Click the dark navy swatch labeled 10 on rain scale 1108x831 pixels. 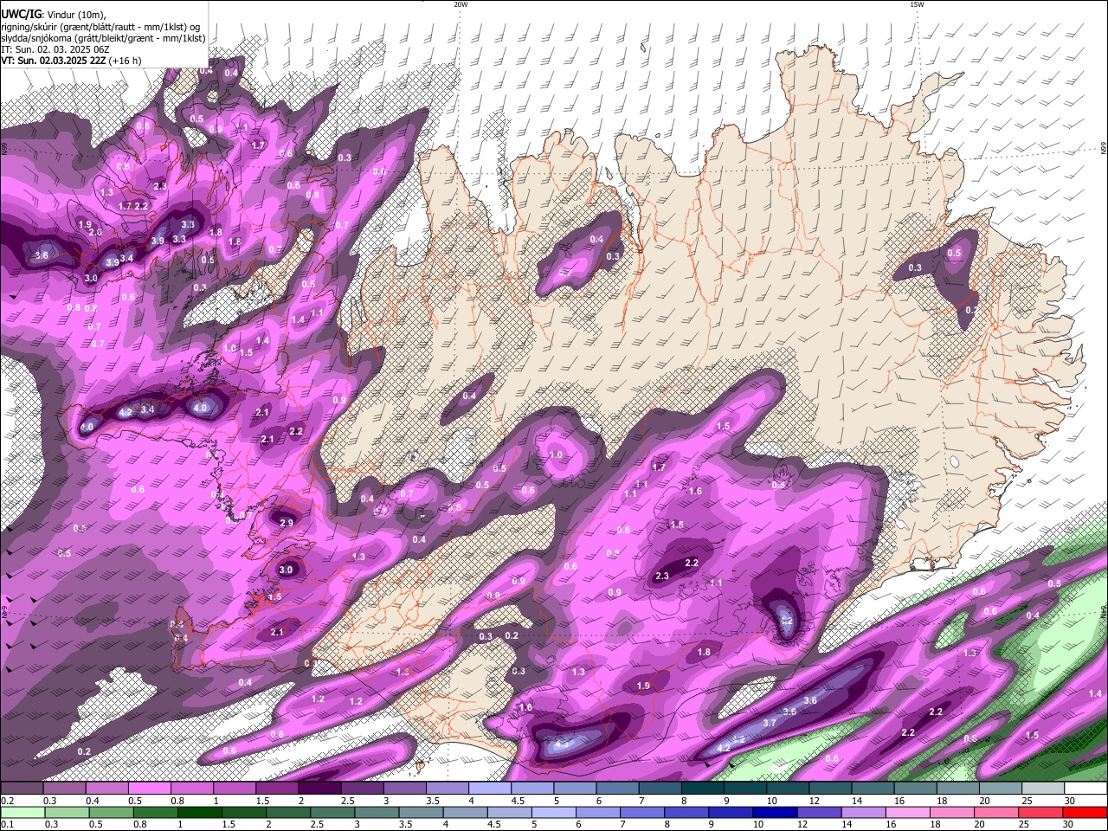click(773, 812)
